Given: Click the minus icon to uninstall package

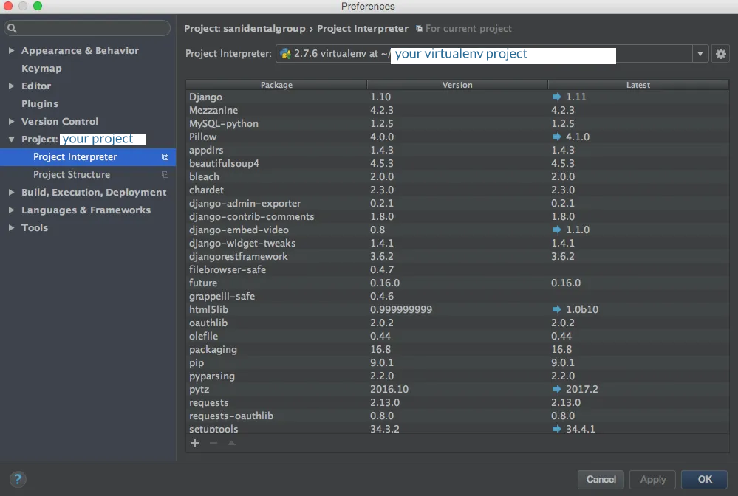Looking at the screenshot, I should tap(213, 443).
